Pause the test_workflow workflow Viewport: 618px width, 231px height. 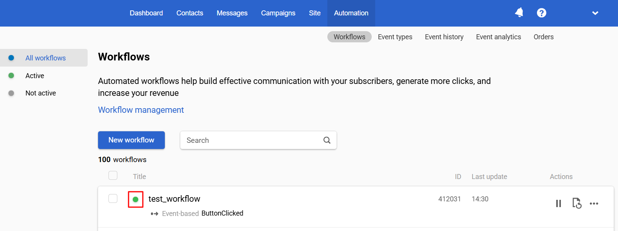[559, 203]
